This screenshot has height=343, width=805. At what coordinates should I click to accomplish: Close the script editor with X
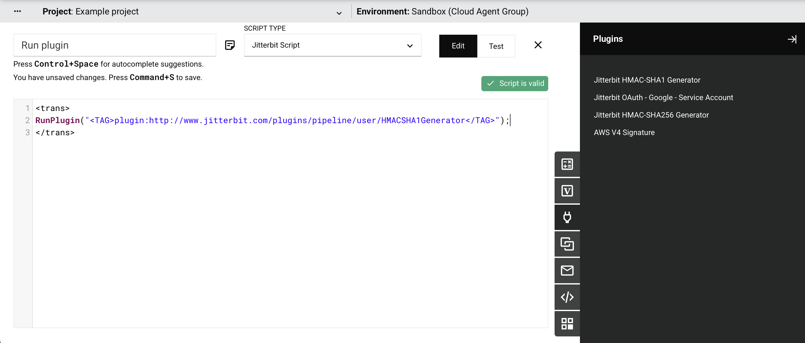coord(538,45)
